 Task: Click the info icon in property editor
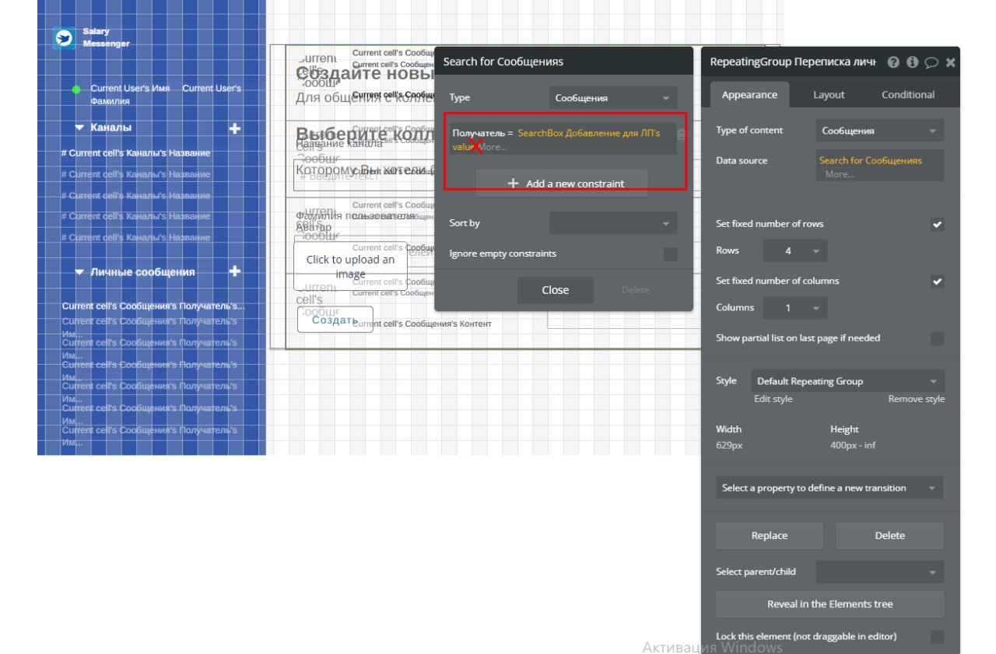pyautogui.click(x=912, y=62)
